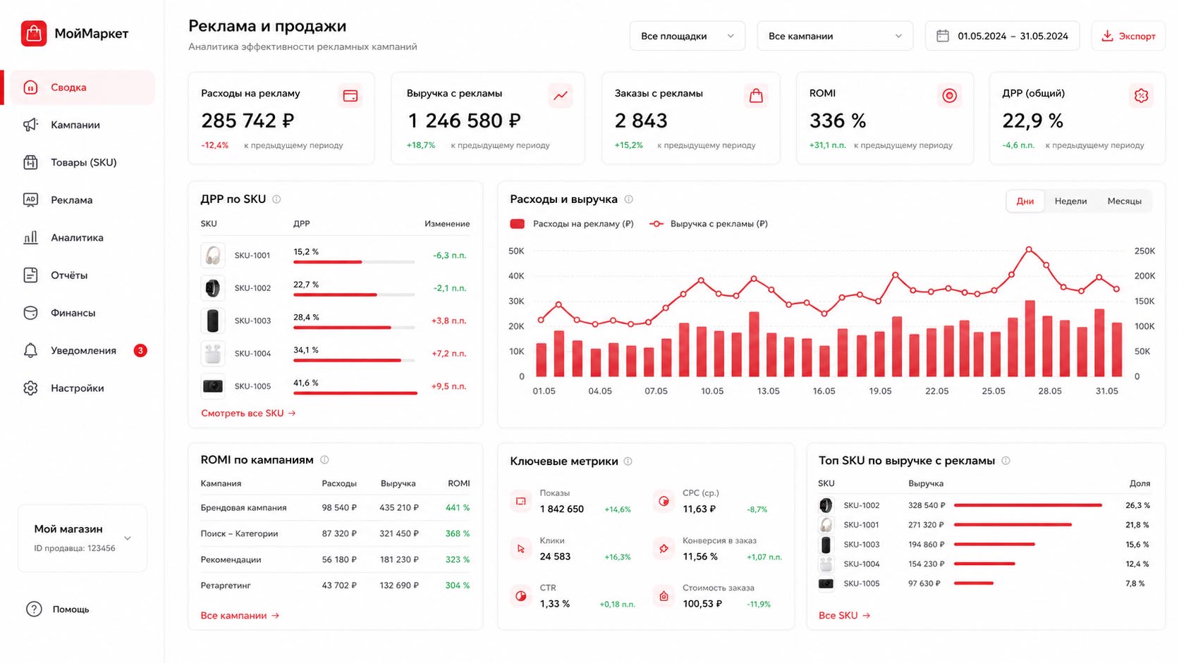This screenshot has width=1179, height=663.
Task: Click the Товары (SKU) box icon
Action: tap(30, 162)
